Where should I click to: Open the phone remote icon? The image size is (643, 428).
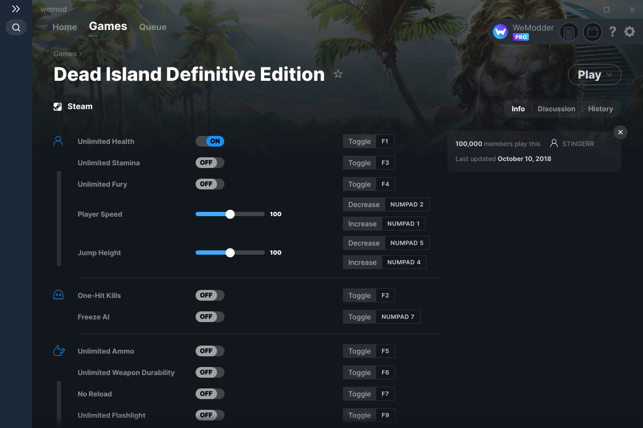coord(569,32)
